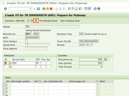129x96 pixels.
Task: Click the Find binoculars icon
Action: point(60,9)
